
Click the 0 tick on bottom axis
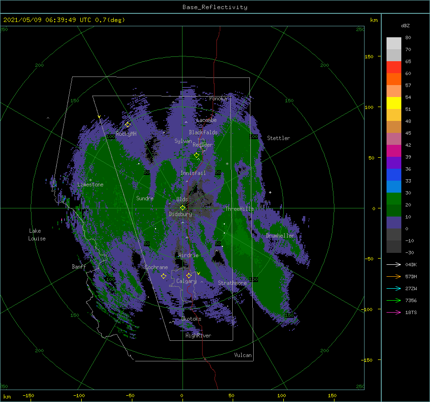point(182,395)
